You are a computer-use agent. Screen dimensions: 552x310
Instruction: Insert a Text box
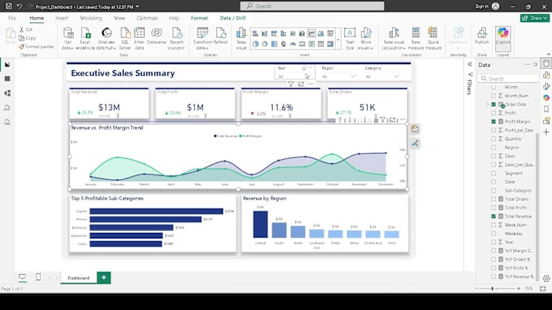point(350,33)
